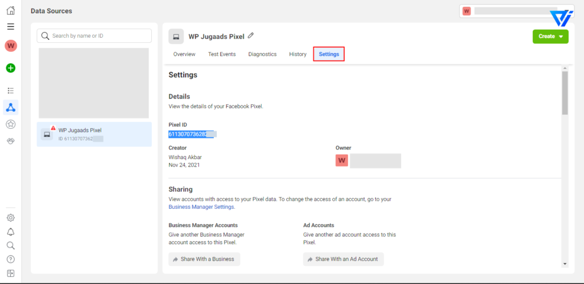This screenshot has height=284, width=584.
Task: Click the Business Manager Accounts heading
Action: point(203,225)
